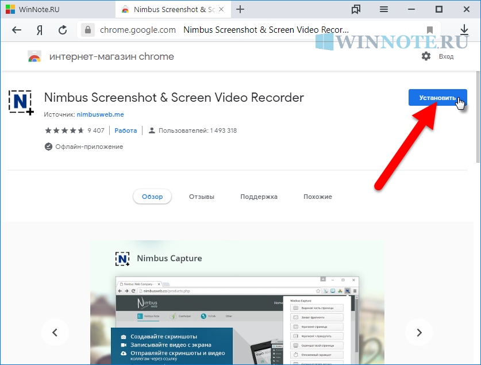
Task: Click the Пользователей: 1 493 318 text
Action: click(x=198, y=130)
